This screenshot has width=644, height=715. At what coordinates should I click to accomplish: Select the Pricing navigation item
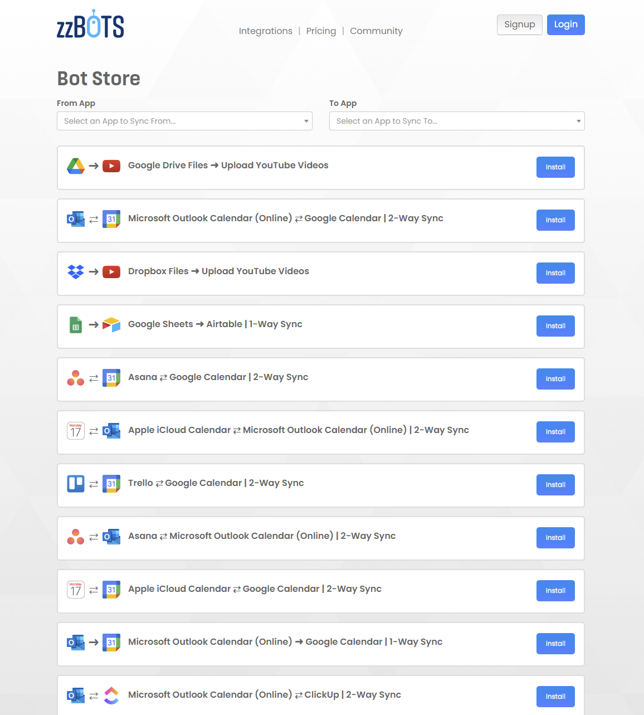pos(321,31)
